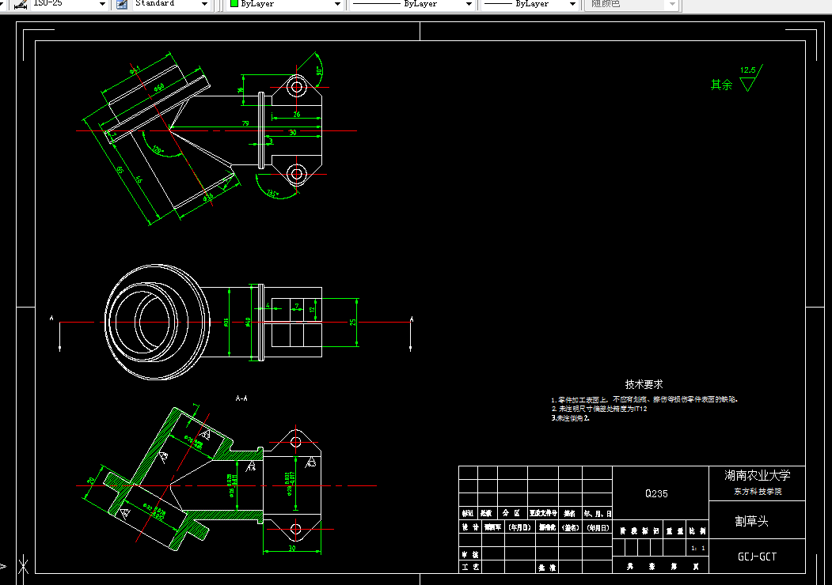This screenshot has height=585, width=832.
Task: Select the 120° angle dimension
Action: coord(158,150)
